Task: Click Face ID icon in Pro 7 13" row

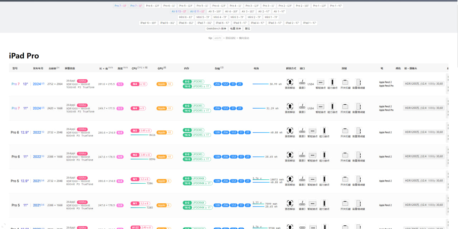Action: tap(290, 82)
